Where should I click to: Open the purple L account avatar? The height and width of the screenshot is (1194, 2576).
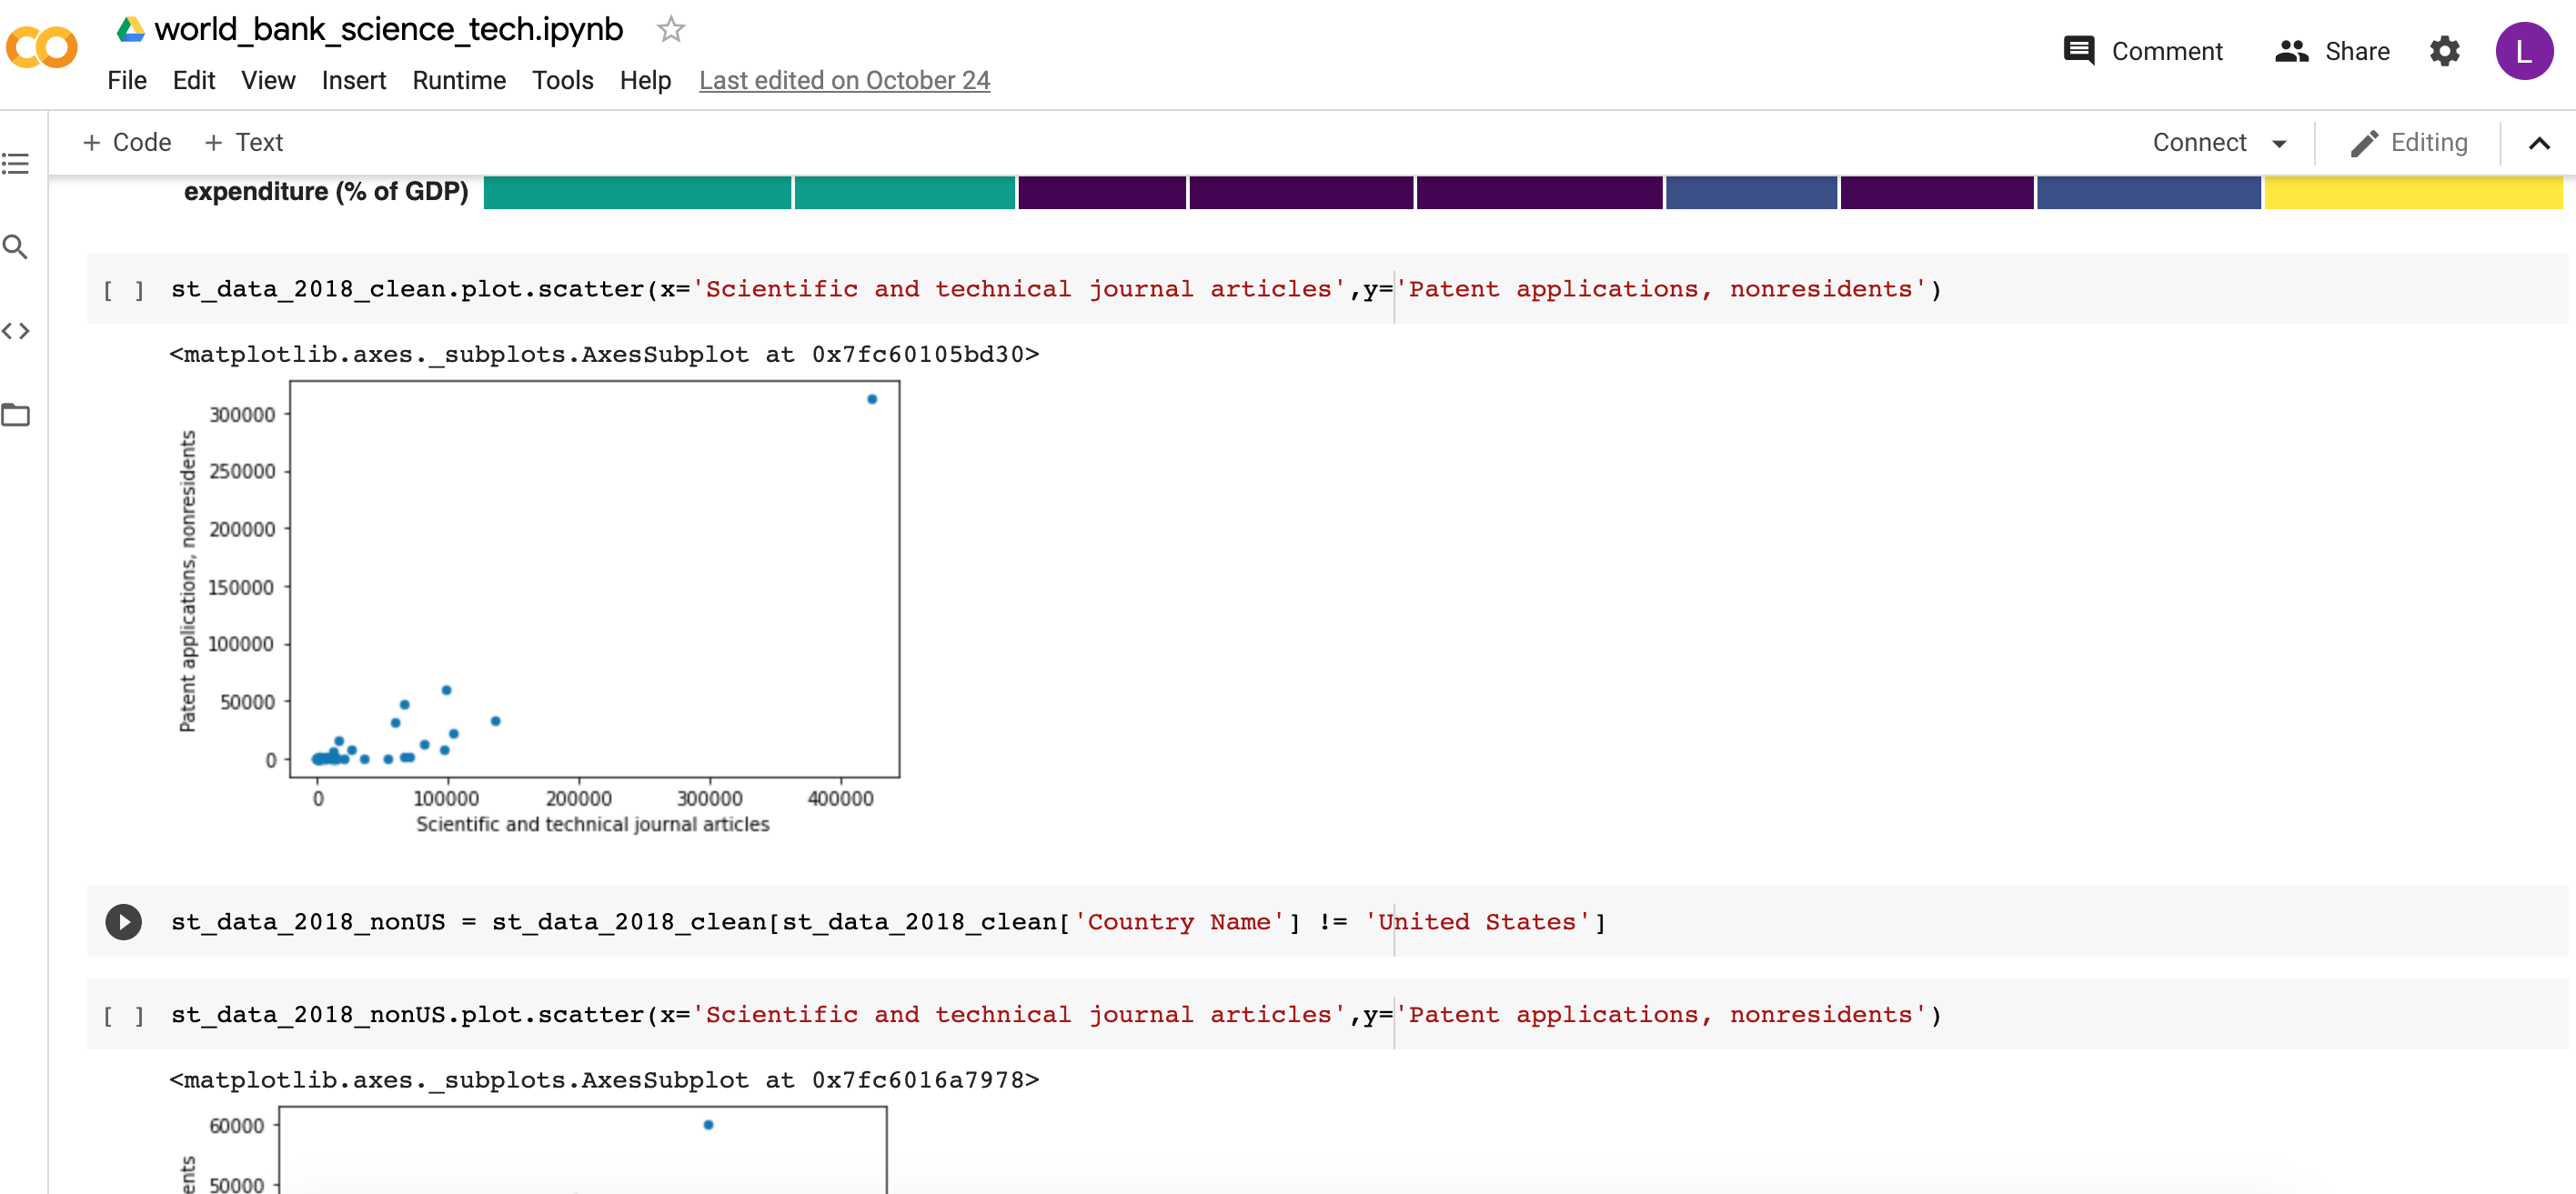[2523, 51]
